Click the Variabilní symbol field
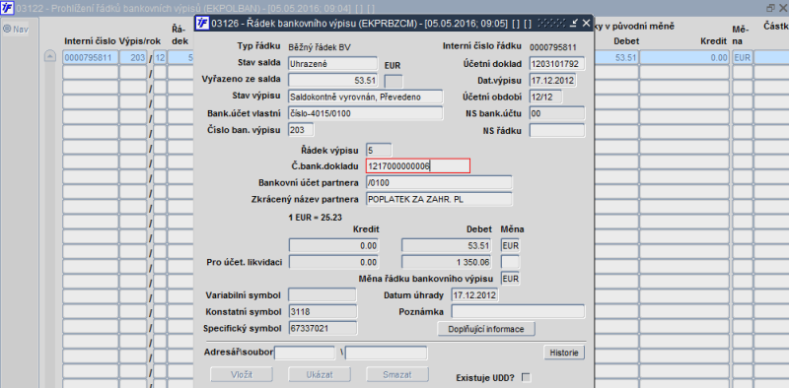Screen dimensions: 789x388 [323, 295]
